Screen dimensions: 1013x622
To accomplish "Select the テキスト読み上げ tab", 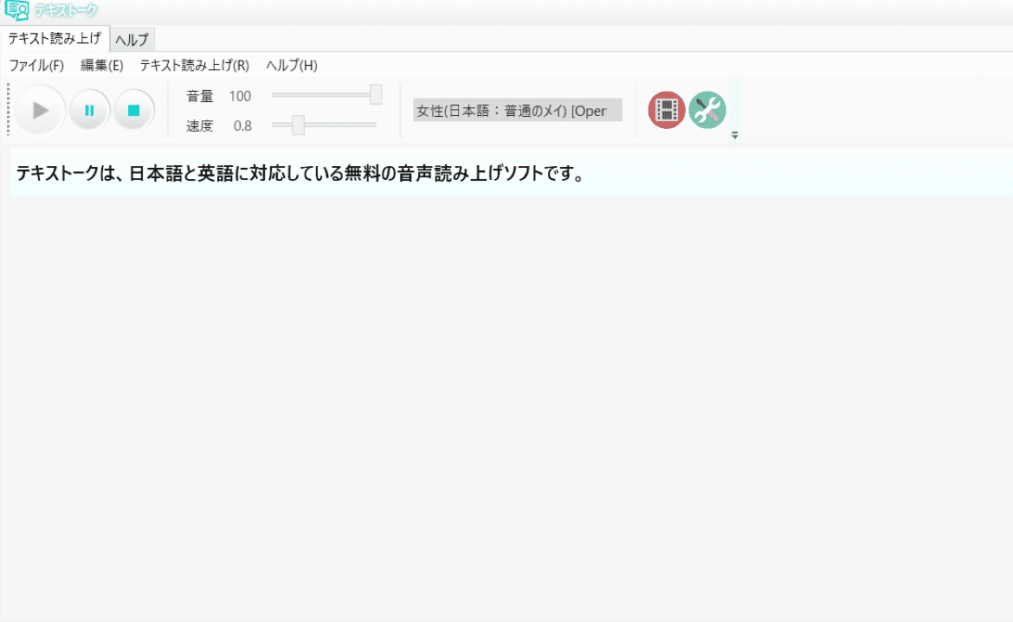I will [x=55, y=39].
